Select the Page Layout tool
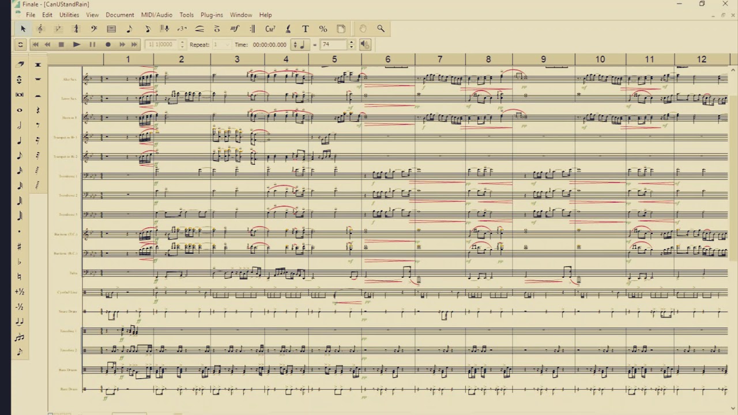This screenshot has height=415, width=738. (341, 29)
